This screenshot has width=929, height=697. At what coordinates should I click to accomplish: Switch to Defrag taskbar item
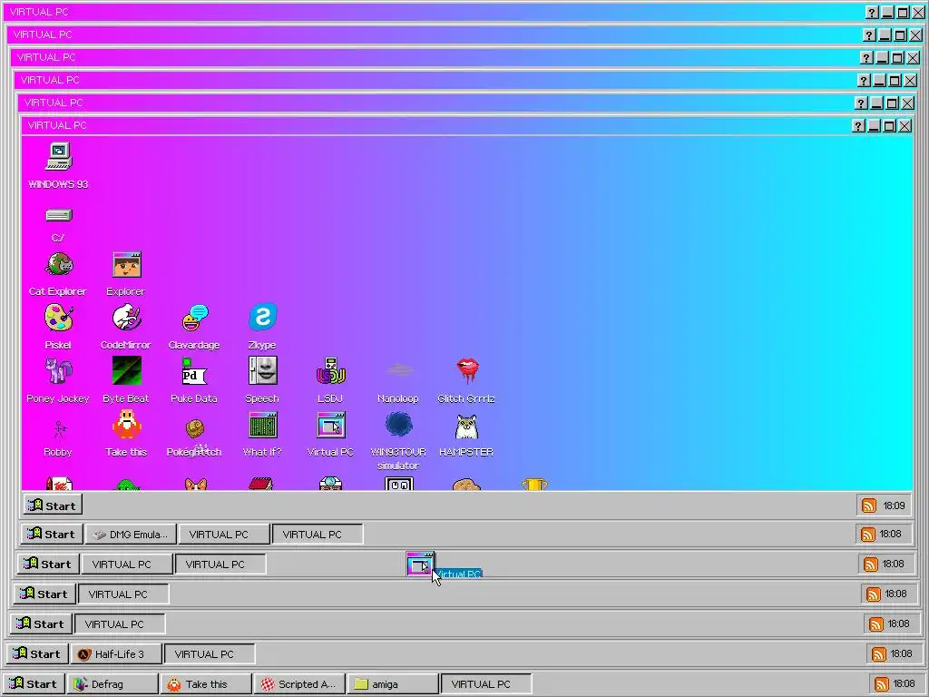pos(112,684)
